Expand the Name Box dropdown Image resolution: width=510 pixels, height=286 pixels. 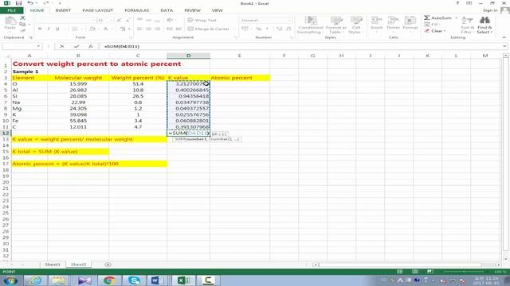[38, 46]
